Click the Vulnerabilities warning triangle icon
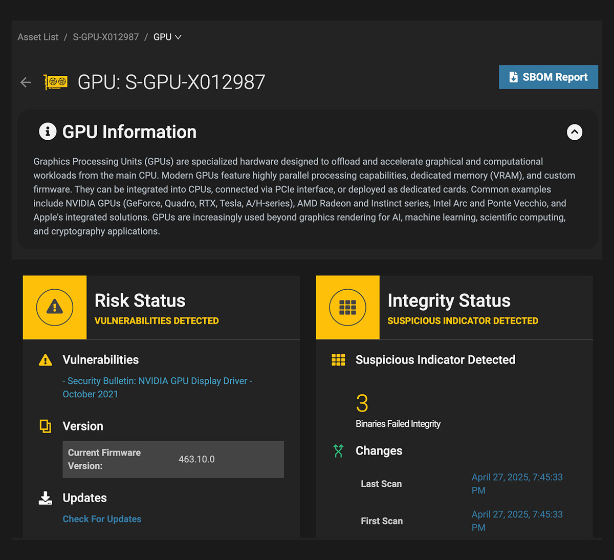This screenshot has height=560, width=614. (46, 360)
